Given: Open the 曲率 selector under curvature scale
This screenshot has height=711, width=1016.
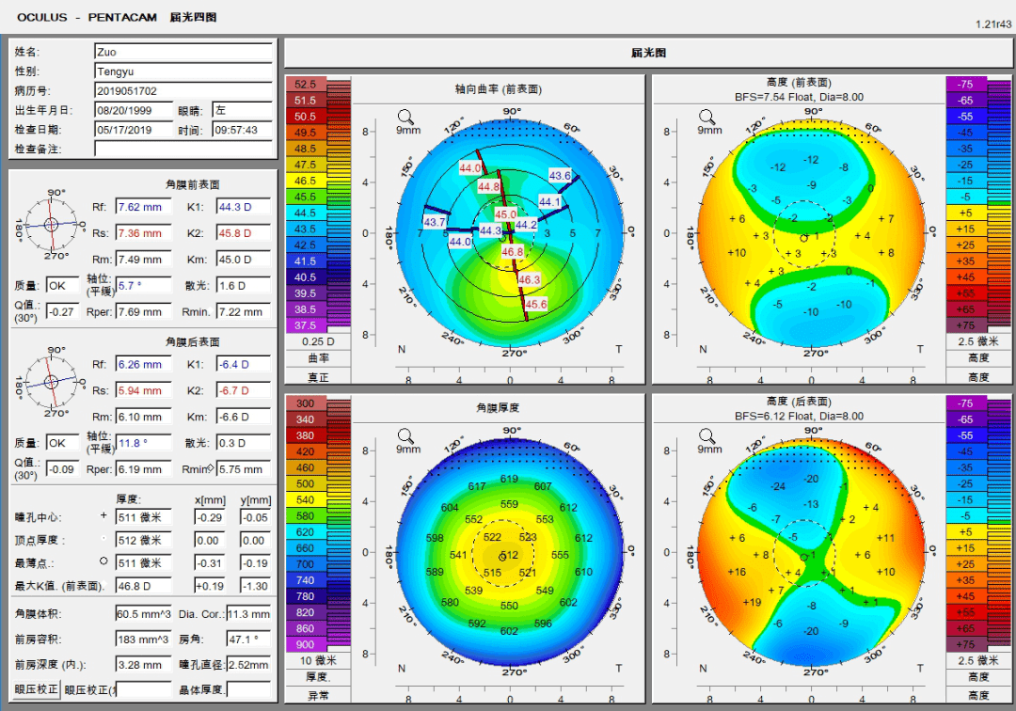Looking at the screenshot, I should [x=319, y=358].
